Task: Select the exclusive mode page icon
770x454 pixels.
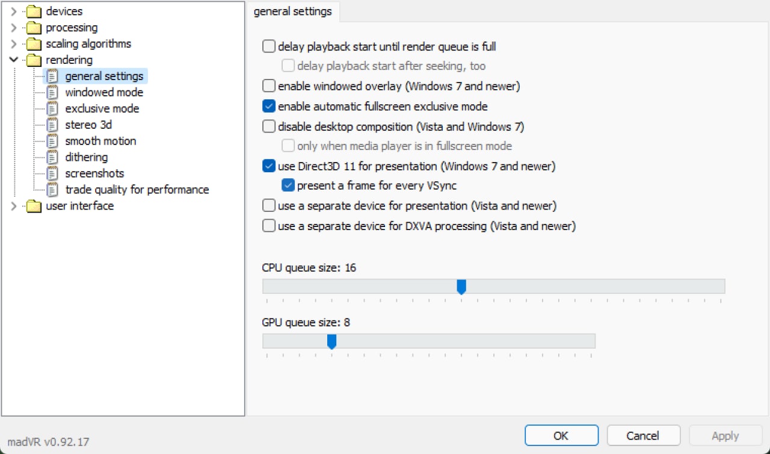Action: (x=52, y=108)
